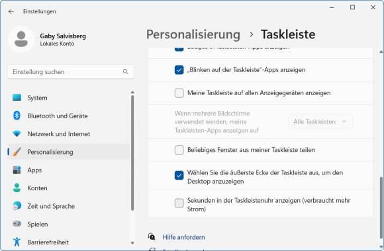Click the Apps icon
The width and height of the screenshot is (384, 251).
pyautogui.click(x=17, y=170)
